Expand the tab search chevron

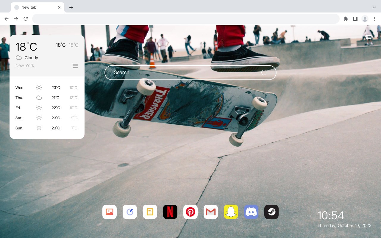pyautogui.click(x=374, y=7)
